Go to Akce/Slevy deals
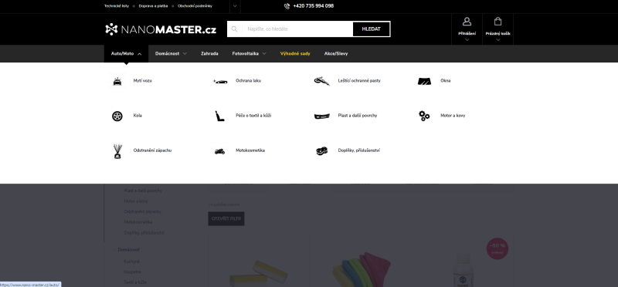 point(336,53)
